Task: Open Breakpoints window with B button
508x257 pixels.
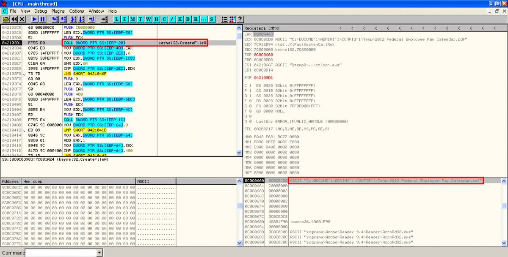Action: click(188, 19)
